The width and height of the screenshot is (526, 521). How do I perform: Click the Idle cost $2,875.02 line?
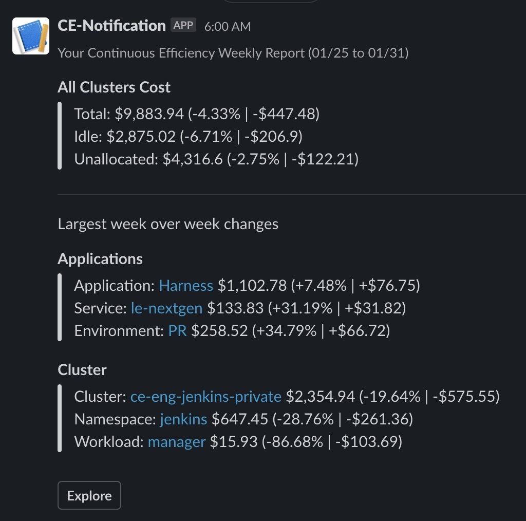(x=188, y=137)
